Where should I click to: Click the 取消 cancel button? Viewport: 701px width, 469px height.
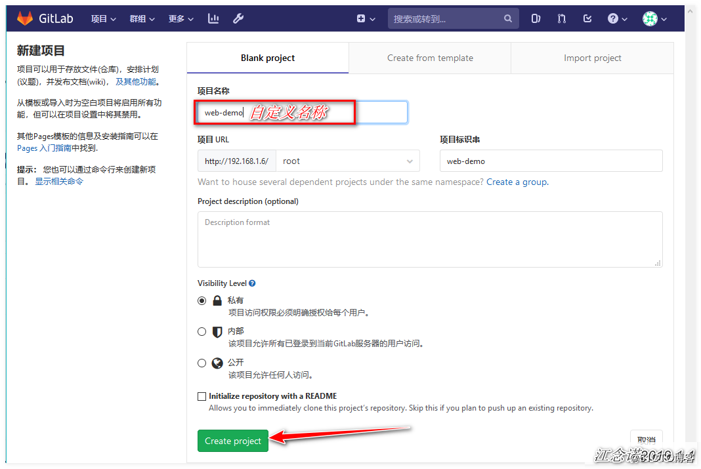point(647,440)
